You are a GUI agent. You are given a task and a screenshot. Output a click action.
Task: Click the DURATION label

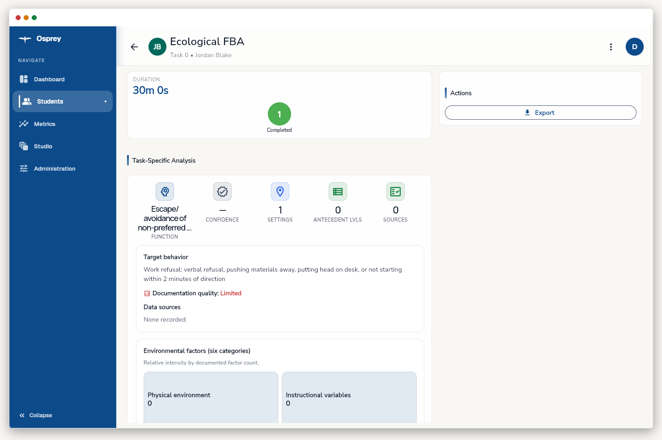click(x=146, y=80)
